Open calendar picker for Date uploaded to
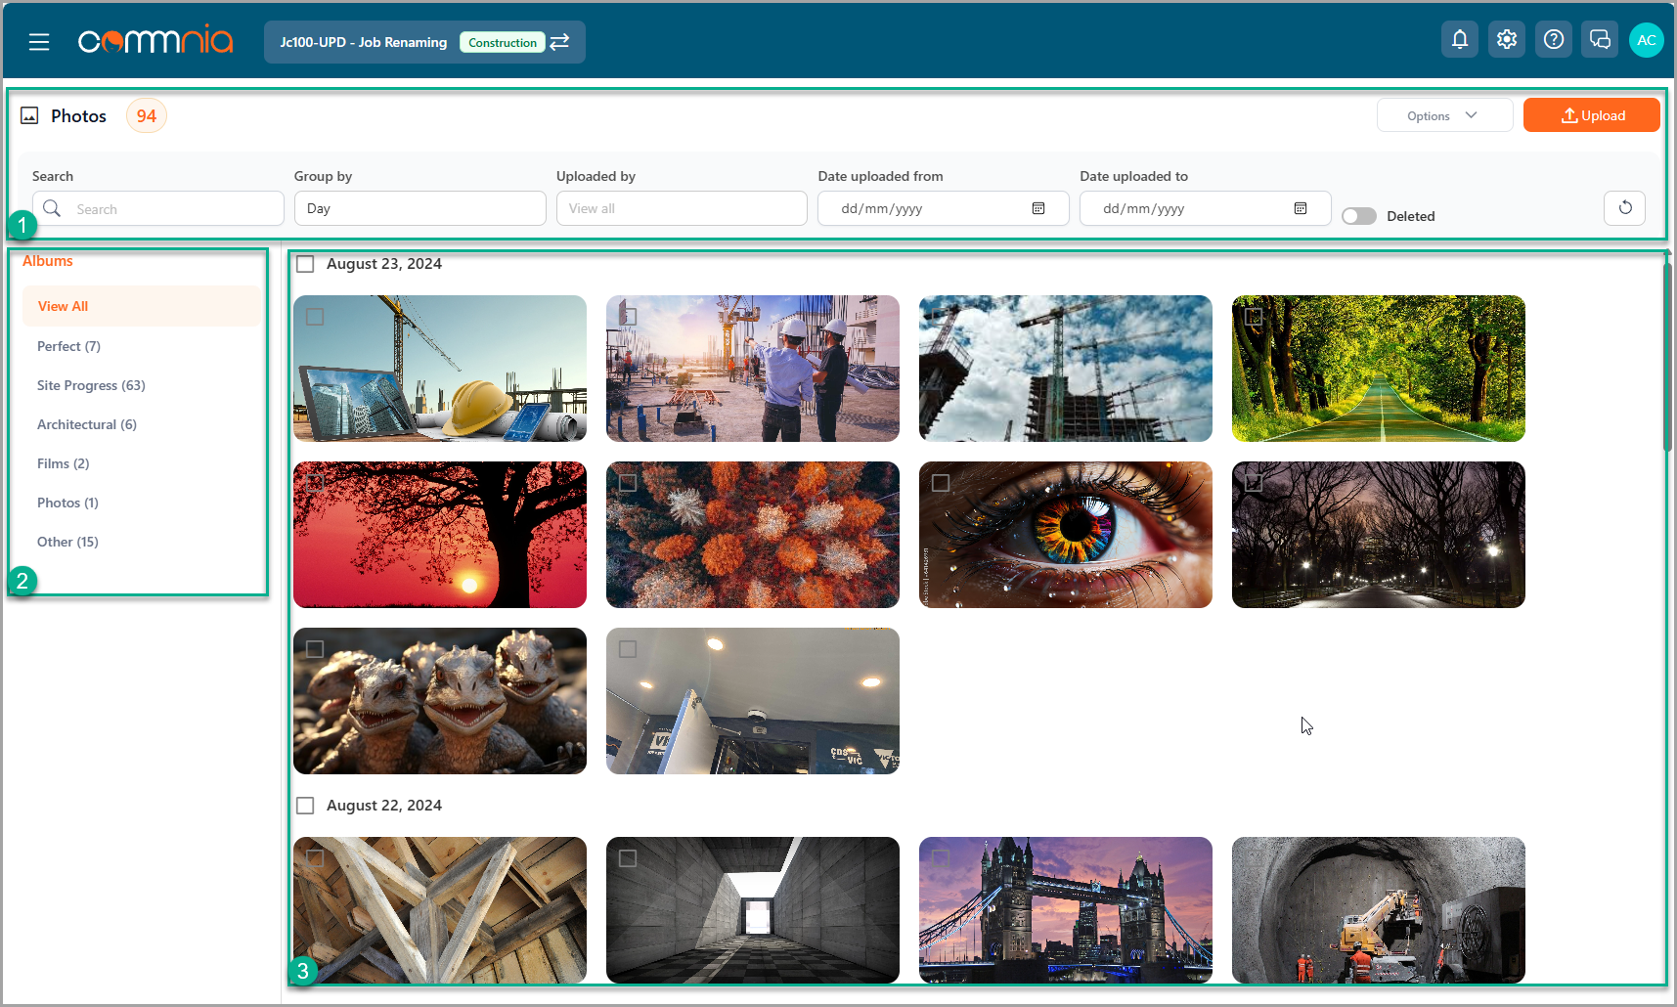1677x1007 pixels. coord(1301,208)
